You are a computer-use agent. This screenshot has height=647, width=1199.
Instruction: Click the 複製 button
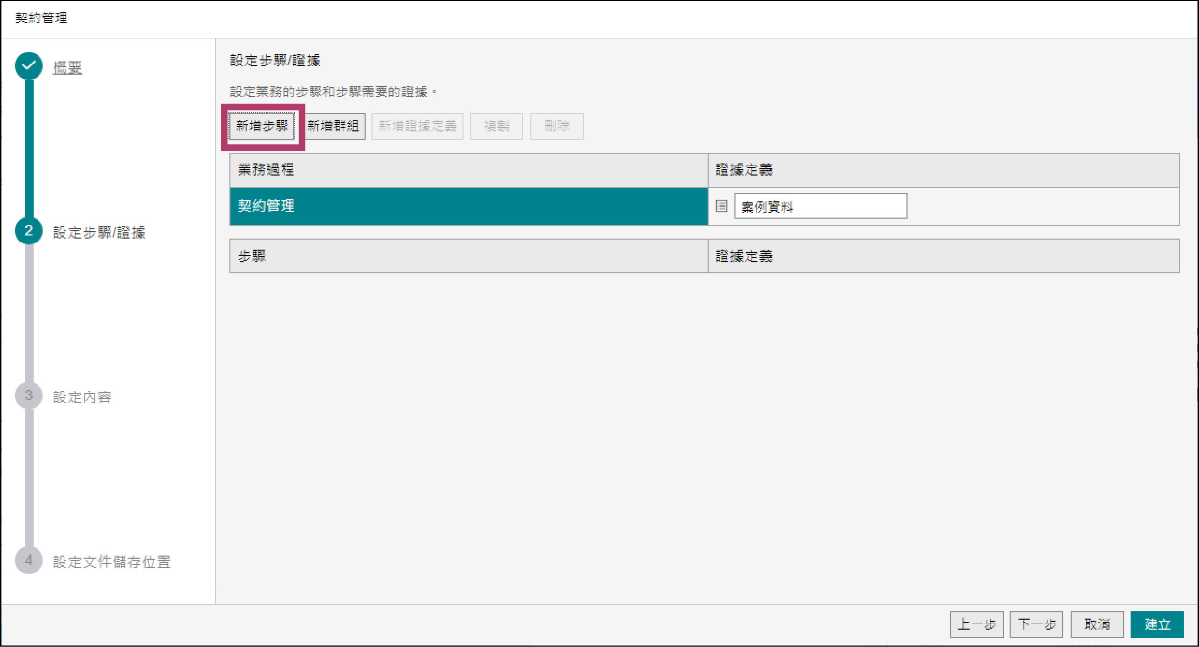coord(496,126)
